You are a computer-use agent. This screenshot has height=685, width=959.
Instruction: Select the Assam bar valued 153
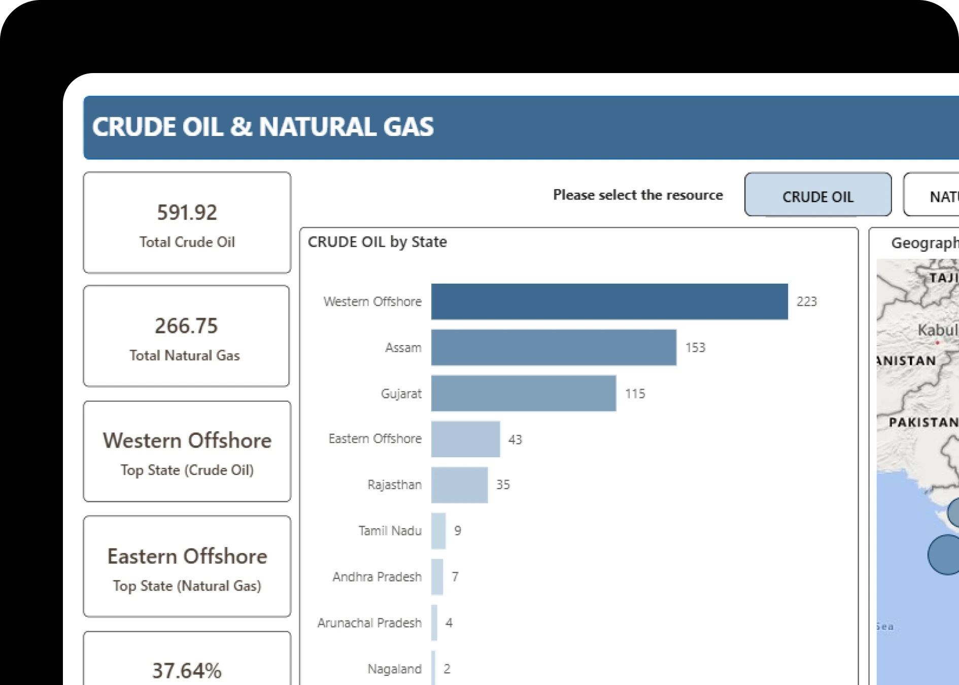point(553,348)
